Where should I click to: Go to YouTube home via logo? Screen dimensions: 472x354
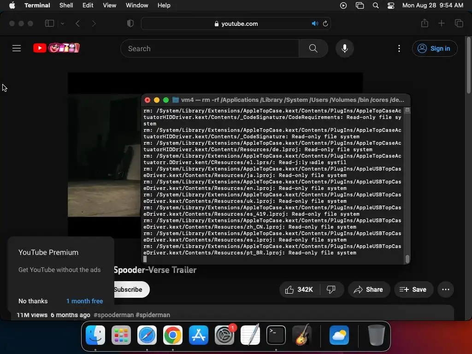coord(56,48)
